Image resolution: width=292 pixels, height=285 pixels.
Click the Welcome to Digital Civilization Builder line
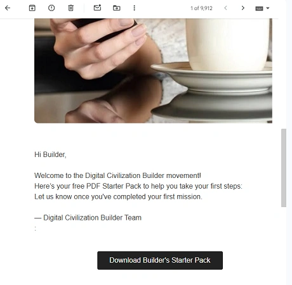[x=117, y=175]
